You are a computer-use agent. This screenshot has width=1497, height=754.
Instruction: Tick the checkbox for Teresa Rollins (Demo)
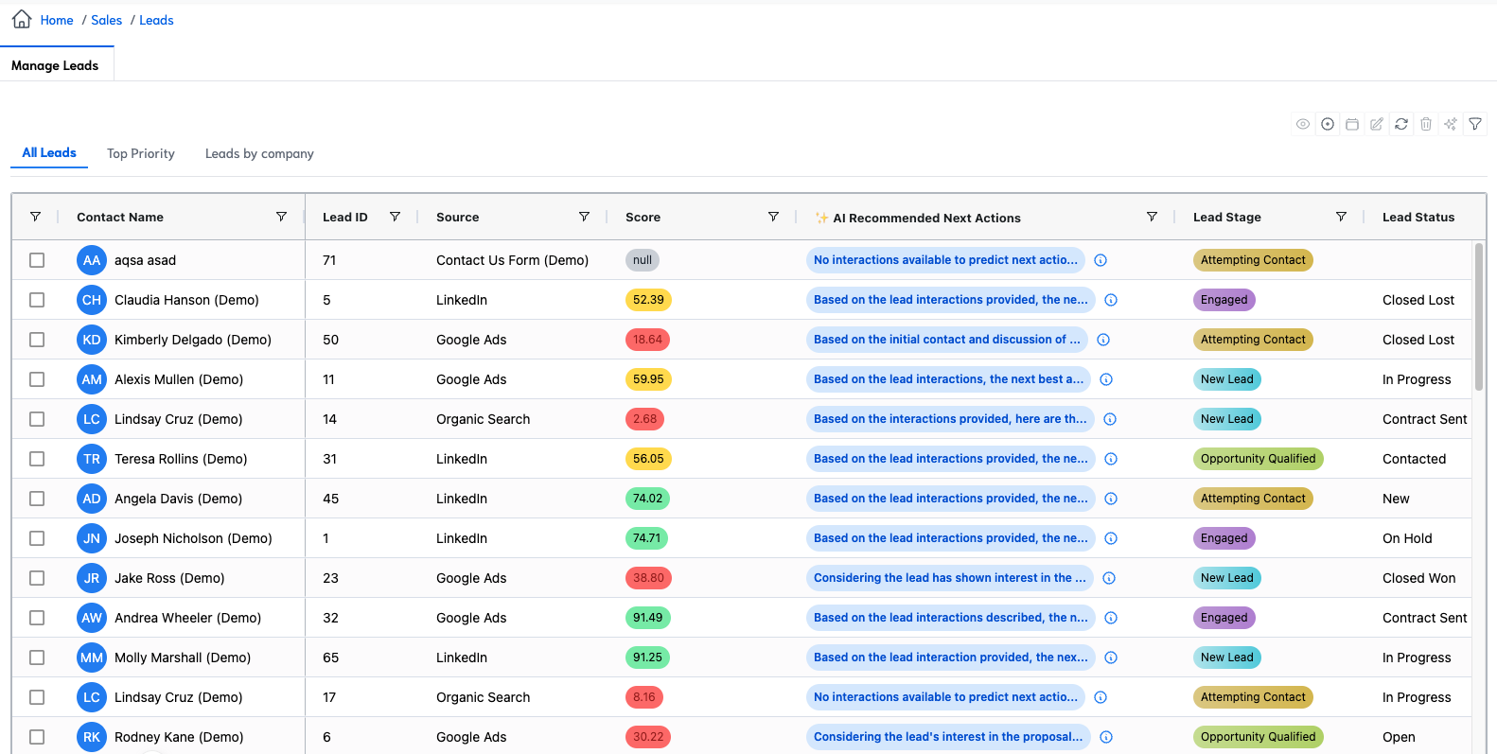click(x=37, y=459)
